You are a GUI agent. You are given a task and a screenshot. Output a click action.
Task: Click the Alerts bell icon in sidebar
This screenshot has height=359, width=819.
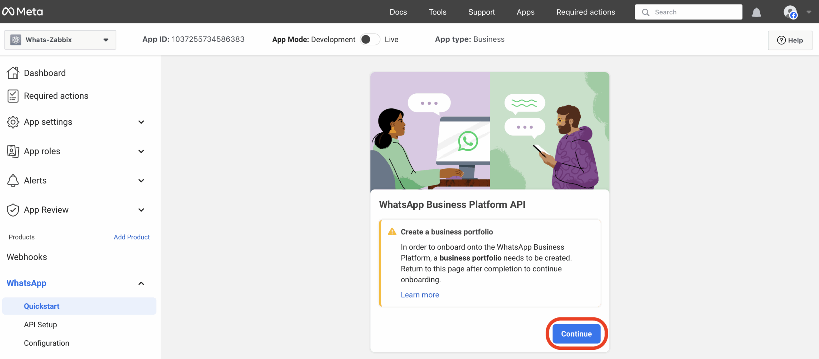(x=13, y=181)
